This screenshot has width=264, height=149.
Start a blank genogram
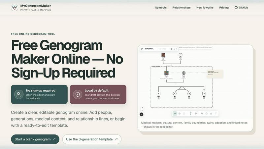click(x=35, y=139)
